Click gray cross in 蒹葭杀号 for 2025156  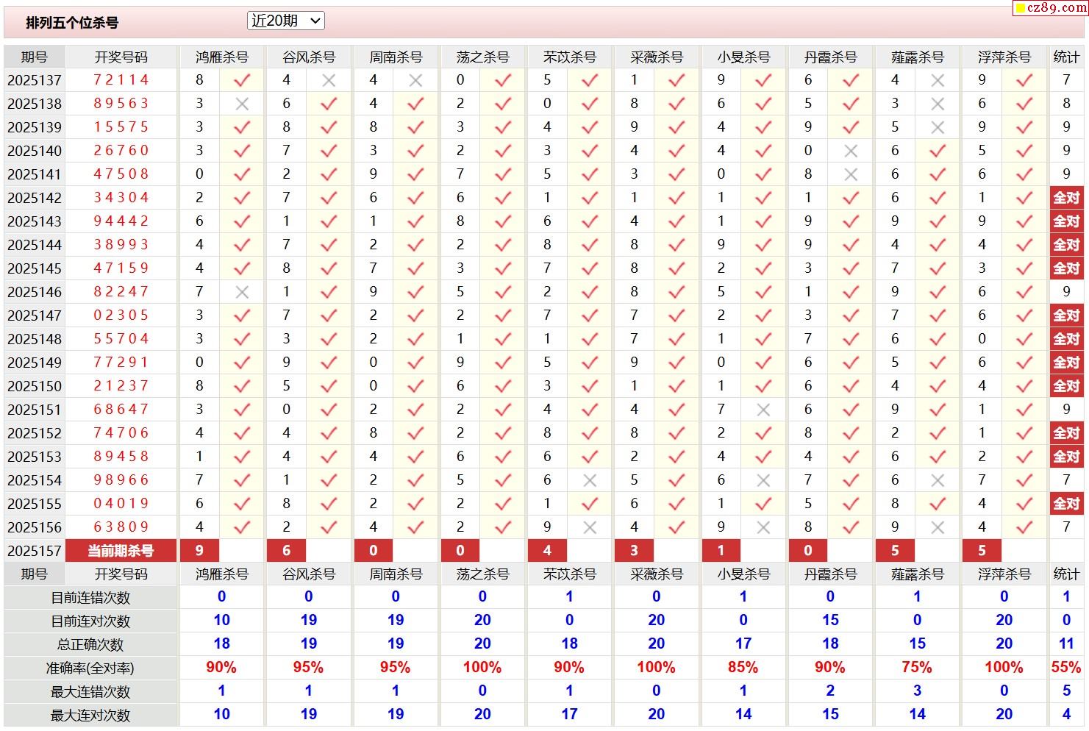click(x=938, y=527)
